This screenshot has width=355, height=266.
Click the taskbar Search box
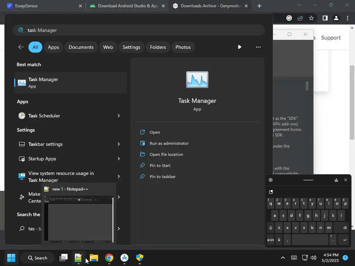[37, 258]
